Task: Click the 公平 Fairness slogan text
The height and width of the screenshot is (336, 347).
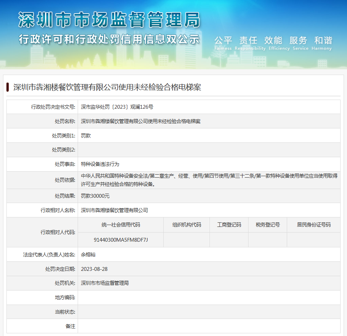Action: pyautogui.click(x=223, y=43)
